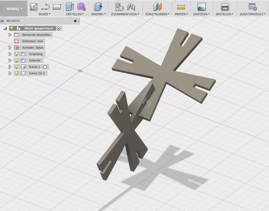The width and height of the screenshot is (269, 211).
Task: Collapse browser panel with double-arrow icon
Action: [2, 21]
